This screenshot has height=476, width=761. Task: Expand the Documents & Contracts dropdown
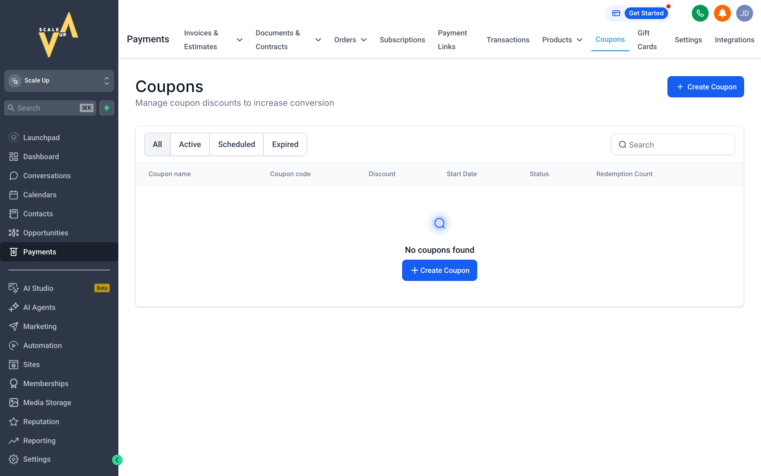318,40
